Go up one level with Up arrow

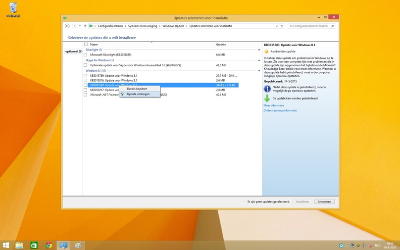pyautogui.click(x=85, y=26)
